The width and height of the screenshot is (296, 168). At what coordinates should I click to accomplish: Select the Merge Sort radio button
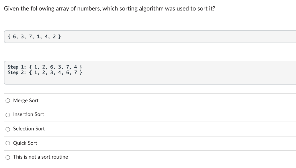tap(8, 101)
